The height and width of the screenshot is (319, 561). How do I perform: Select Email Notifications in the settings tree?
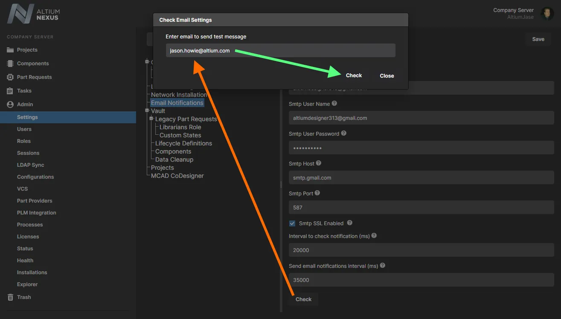click(x=177, y=103)
